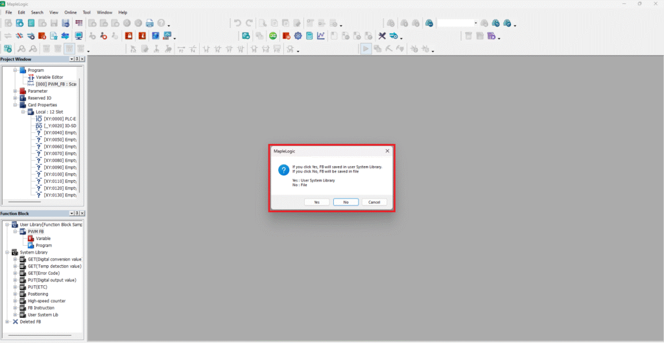Toggle the highlighted play arrow toolbar button
664x343 pixels.
click(366, 49)
